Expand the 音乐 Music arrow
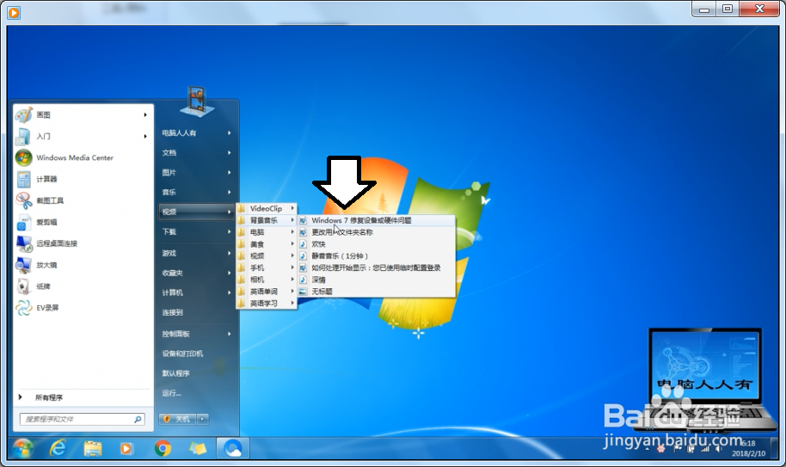Viewport: 786px width, 467px height. pos(229,192)
